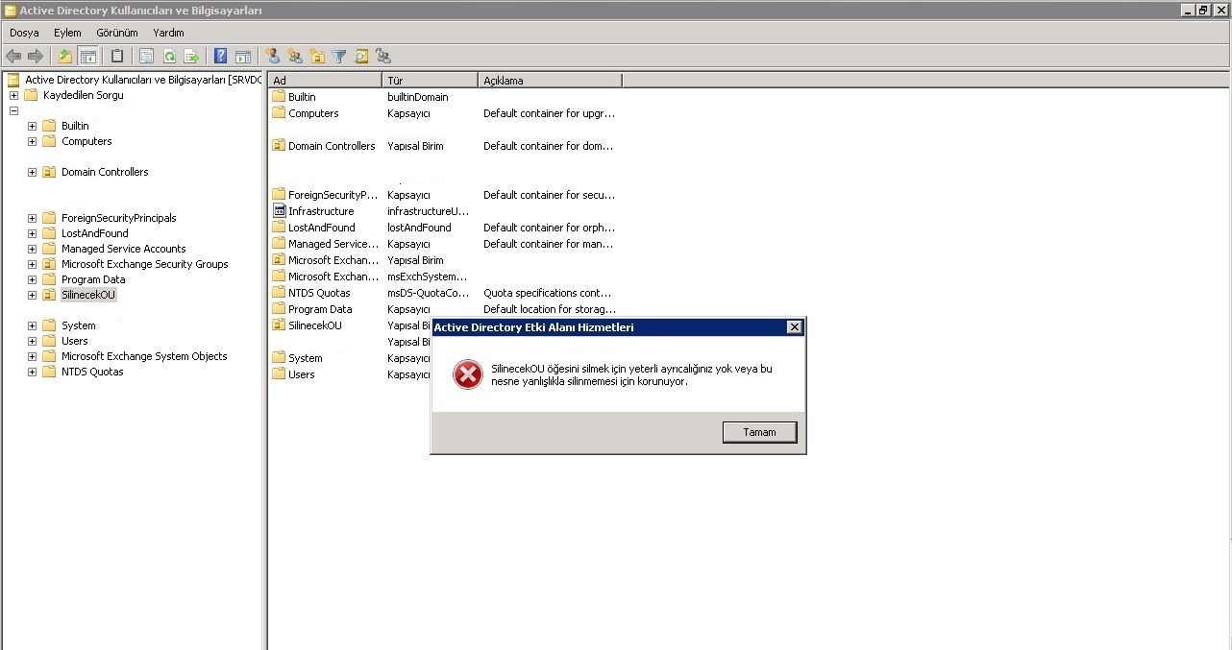Click the Forward arrow in the toolbar

tap(35, 57)
